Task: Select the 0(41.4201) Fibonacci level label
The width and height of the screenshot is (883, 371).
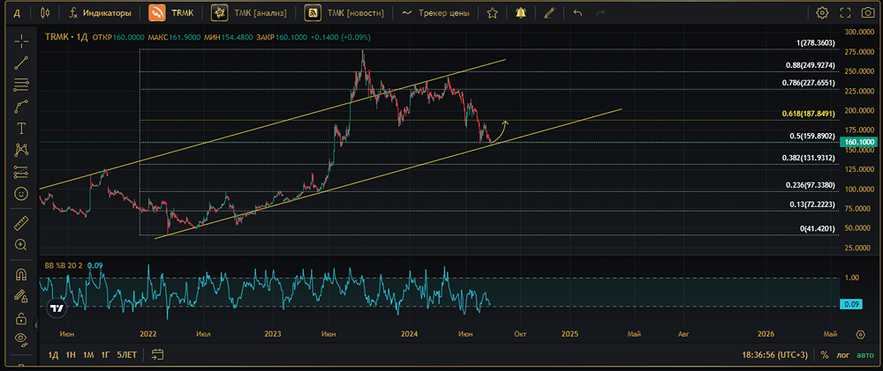Action: tap(817, 229)
